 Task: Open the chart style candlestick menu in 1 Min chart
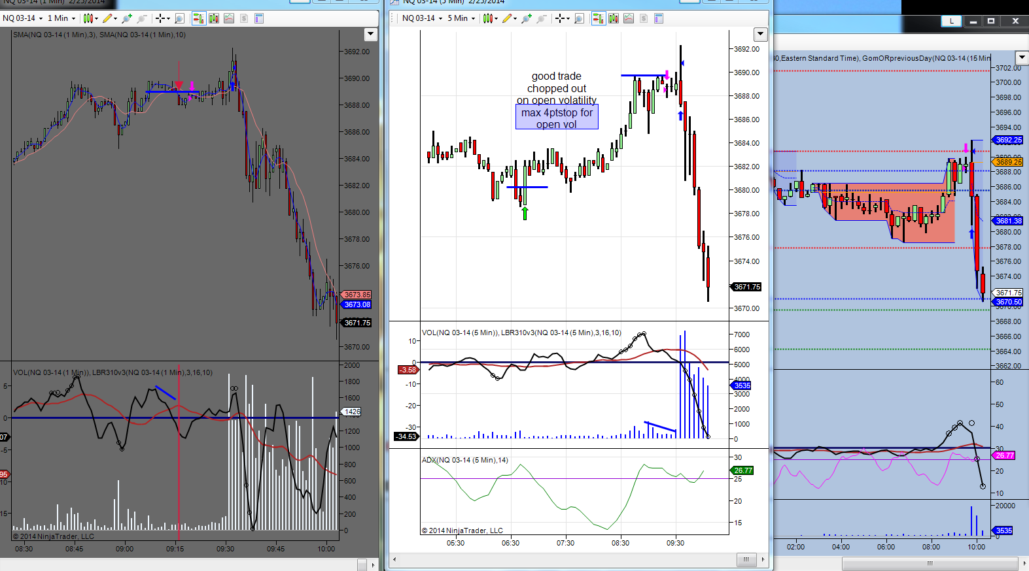(91, 18)
